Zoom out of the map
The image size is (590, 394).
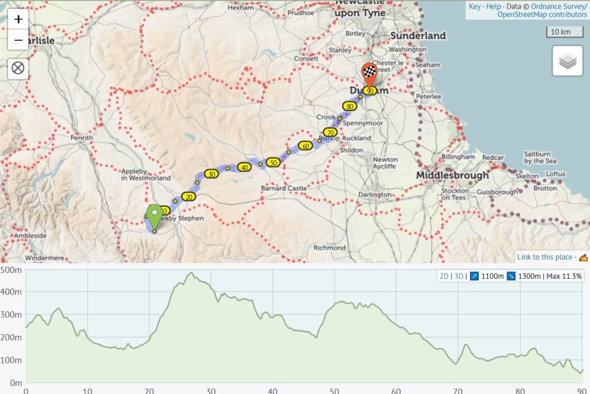18,40
